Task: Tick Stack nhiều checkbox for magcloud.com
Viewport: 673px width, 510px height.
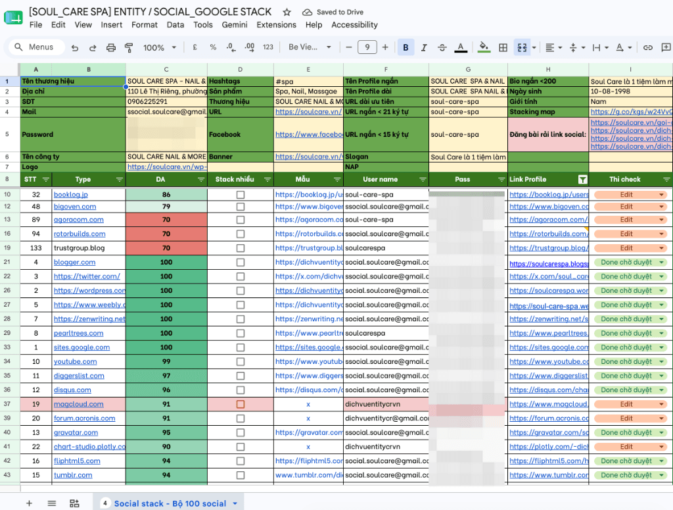Action: point(241,404)
